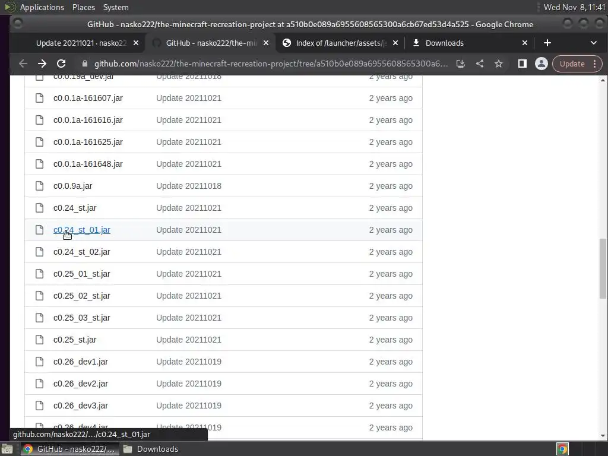Open the Places menu
This screenshot has height=456, width=608.
coord(83,7)
